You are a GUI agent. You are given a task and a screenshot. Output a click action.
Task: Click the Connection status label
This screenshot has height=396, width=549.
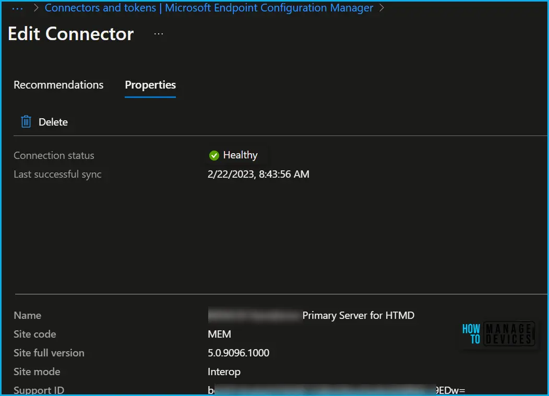click(54, 155)
